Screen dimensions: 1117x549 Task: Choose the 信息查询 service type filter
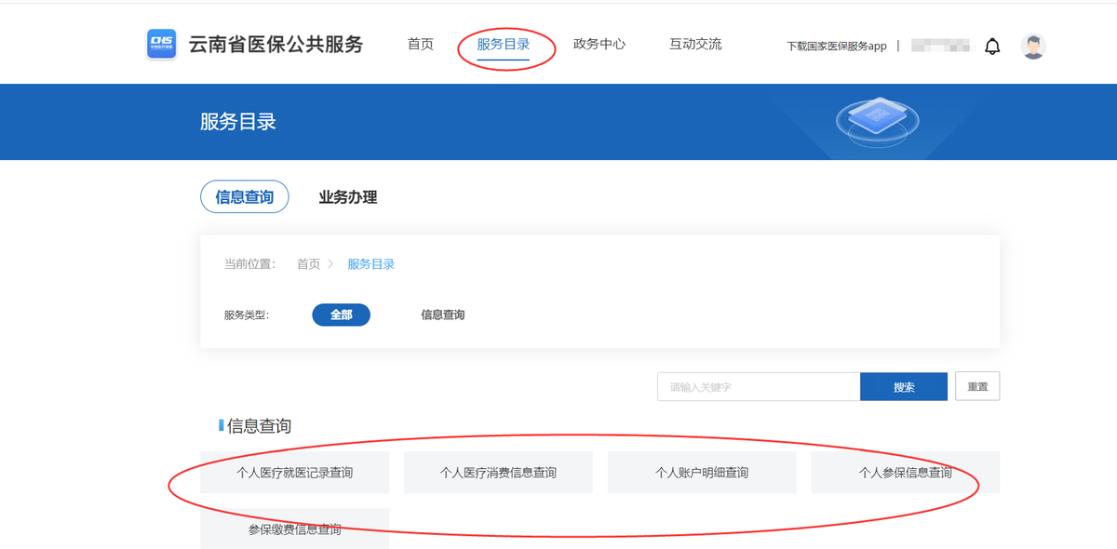(x=444, y=315)
